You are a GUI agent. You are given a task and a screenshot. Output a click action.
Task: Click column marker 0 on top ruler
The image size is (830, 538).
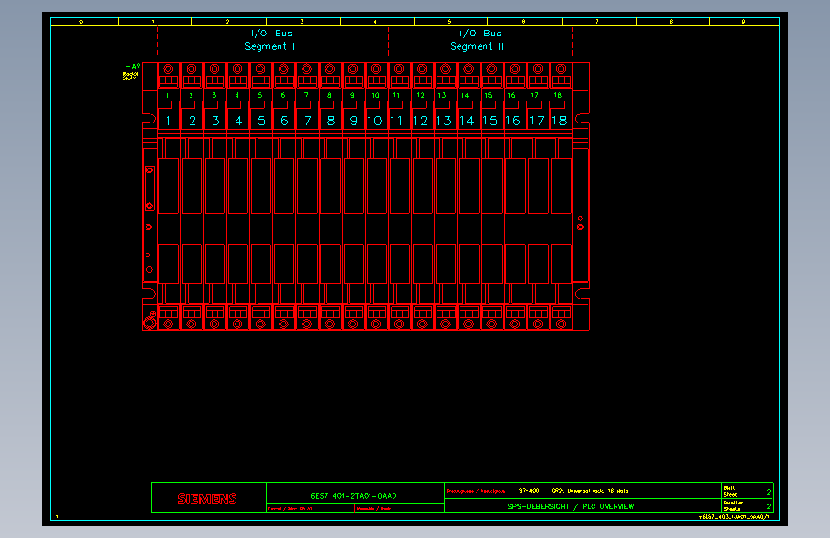81,22
